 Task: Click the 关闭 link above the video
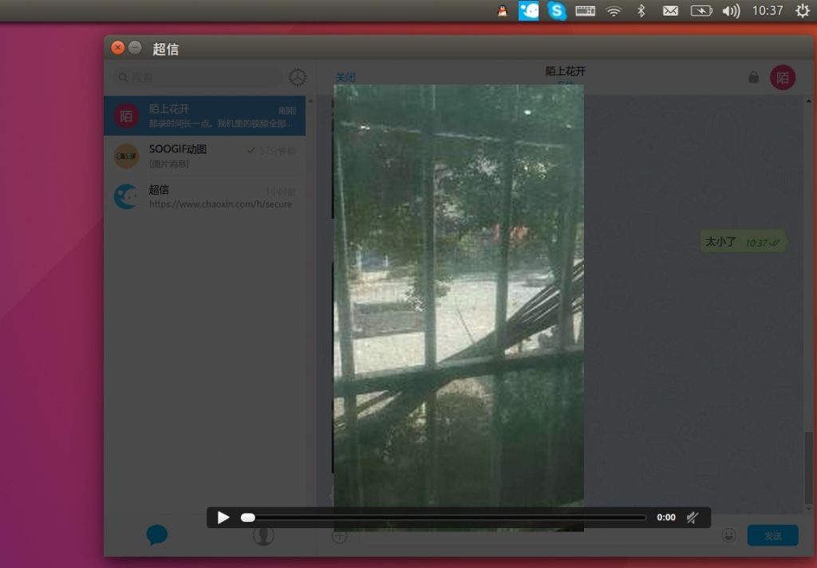[345, 78]
